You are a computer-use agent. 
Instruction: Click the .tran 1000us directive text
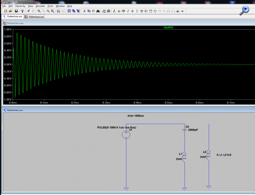[135, 116]
